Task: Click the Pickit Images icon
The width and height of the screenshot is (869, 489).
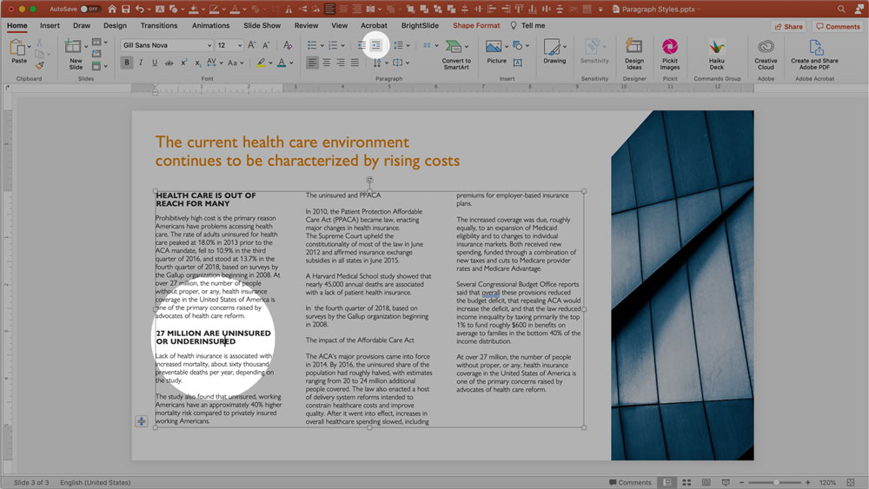Action: (x=669, y=52)
